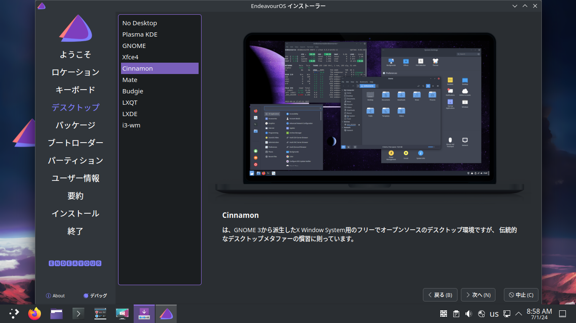Expand the hidden system tray icons

coord(519,314)
